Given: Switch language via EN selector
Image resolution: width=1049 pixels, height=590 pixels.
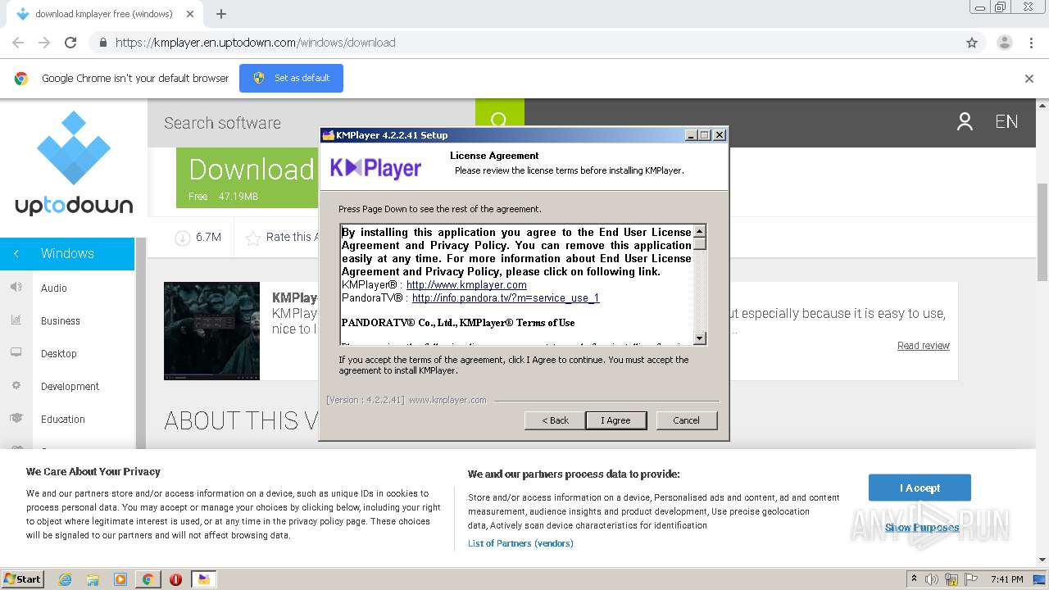Looking at the screenshot, I should pos(1006,122).
